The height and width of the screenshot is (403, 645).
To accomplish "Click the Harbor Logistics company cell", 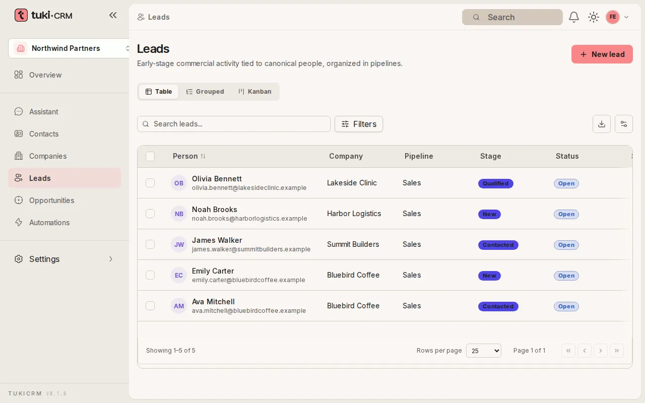I will (x=354, y=214).
